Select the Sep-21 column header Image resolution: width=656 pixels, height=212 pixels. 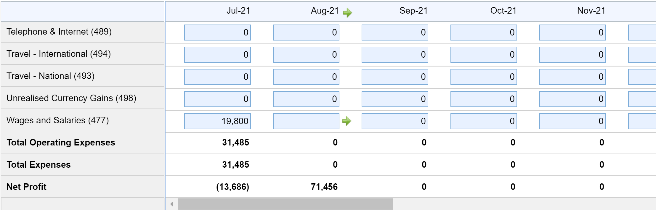tap(414, 11)
